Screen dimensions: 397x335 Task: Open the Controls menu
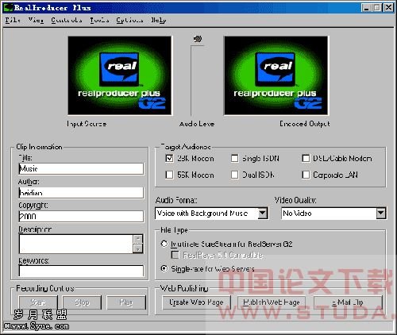(x=67, y=20)
